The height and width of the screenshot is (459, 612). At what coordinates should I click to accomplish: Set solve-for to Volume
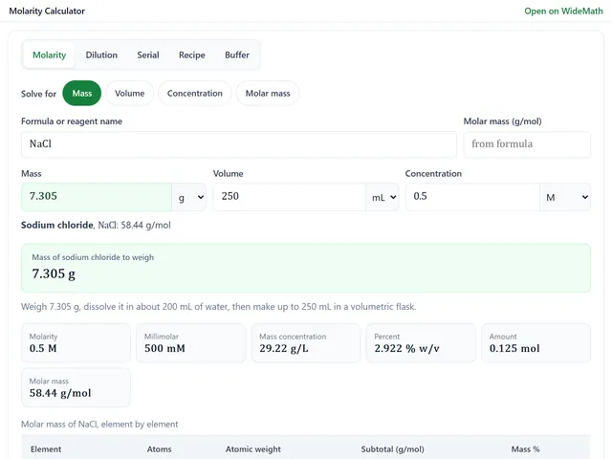pyautogui.click(x=130, y=94)
